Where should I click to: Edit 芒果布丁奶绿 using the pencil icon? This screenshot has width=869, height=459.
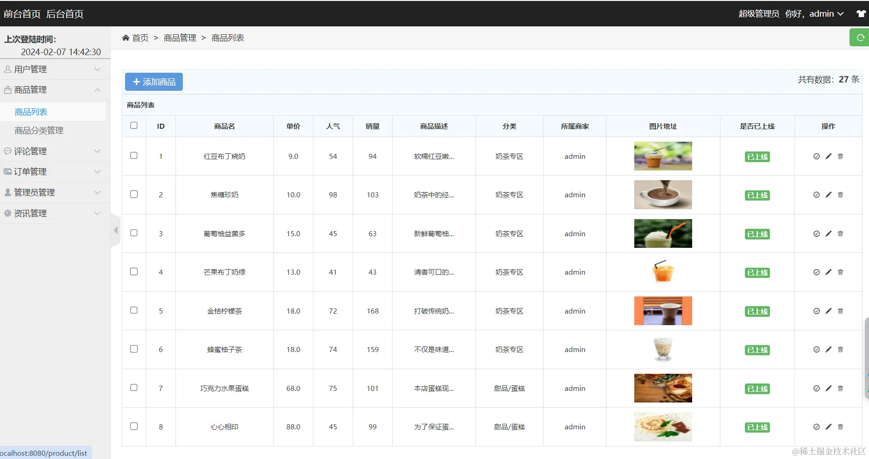point(828,272)
